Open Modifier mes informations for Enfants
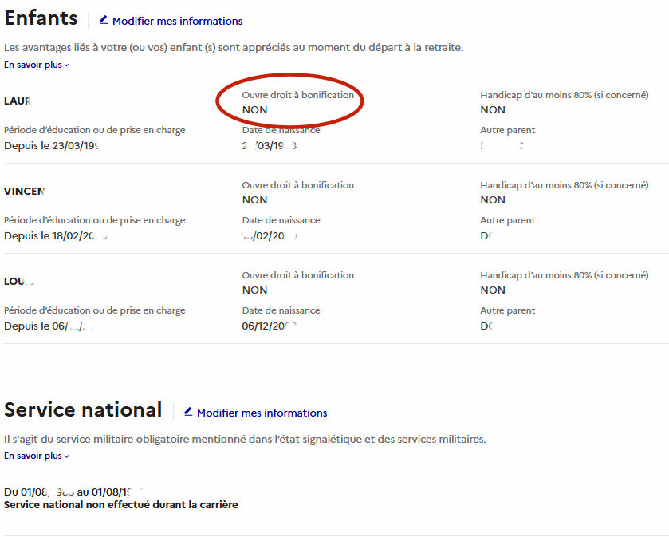 point(177,21)
